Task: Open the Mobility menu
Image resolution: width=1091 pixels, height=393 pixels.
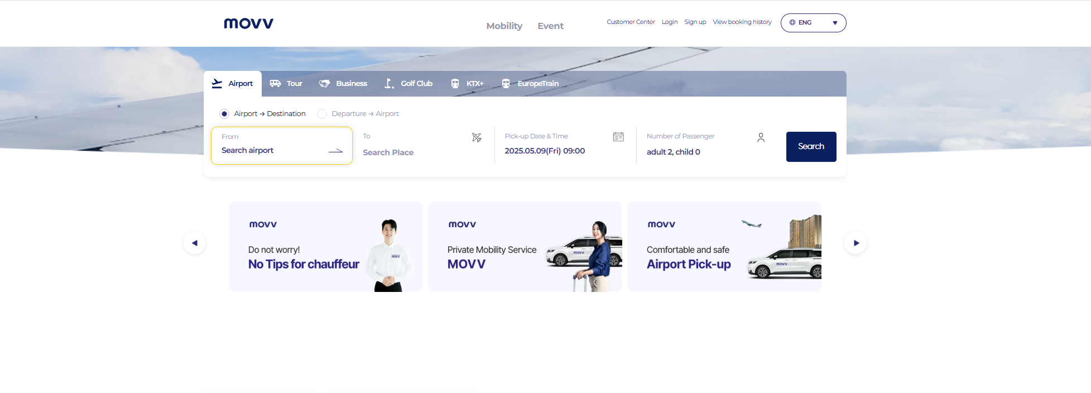Action: click(504, 26)
